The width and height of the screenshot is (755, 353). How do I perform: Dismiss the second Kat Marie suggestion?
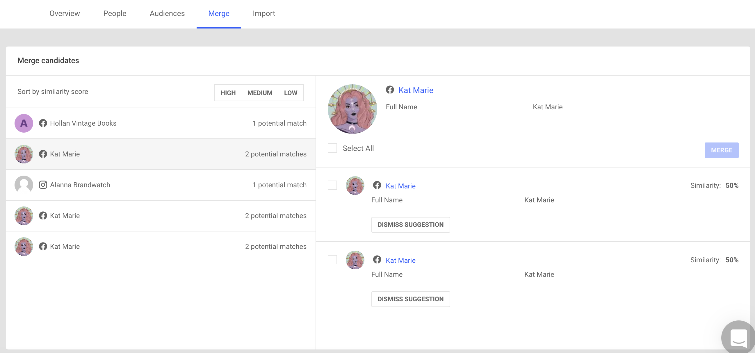pyautogui.click(x=410, y=299)
